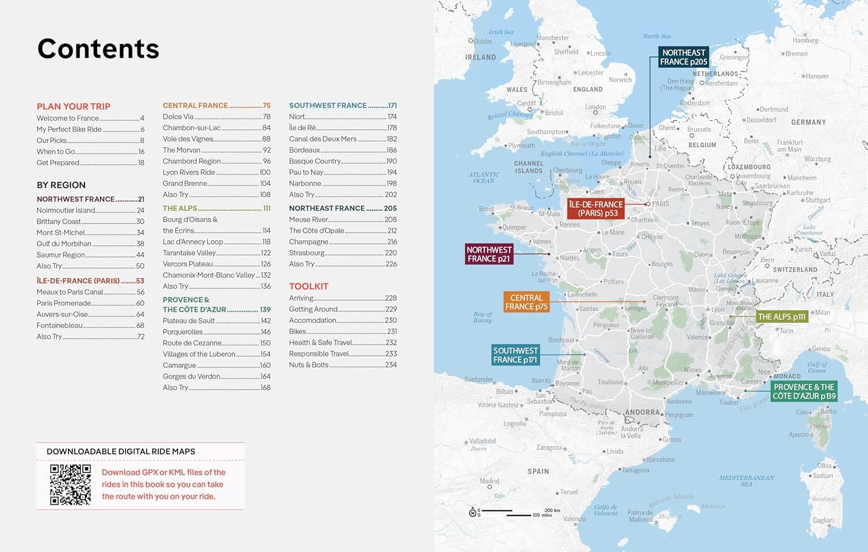The height and width of the screenshot is (552, 868).
Task: Open the "Champagne" ride entry
Action: pos(308,241)
